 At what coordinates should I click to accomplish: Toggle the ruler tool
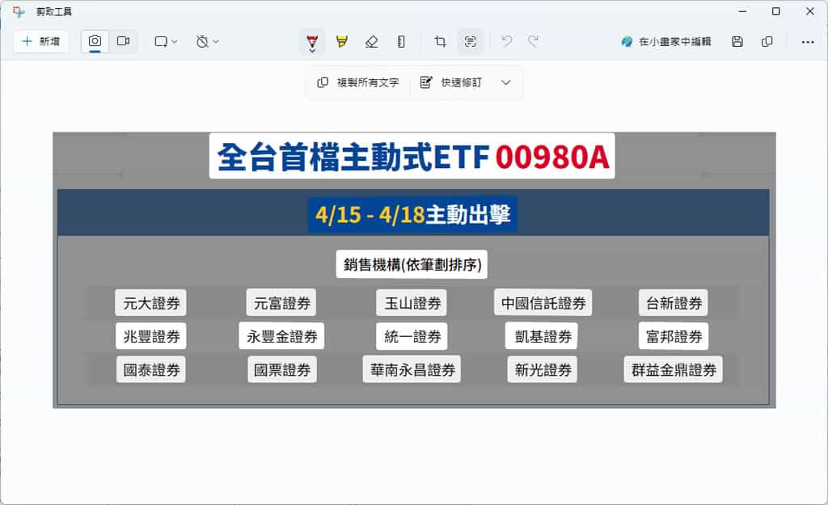coord(401,41)
